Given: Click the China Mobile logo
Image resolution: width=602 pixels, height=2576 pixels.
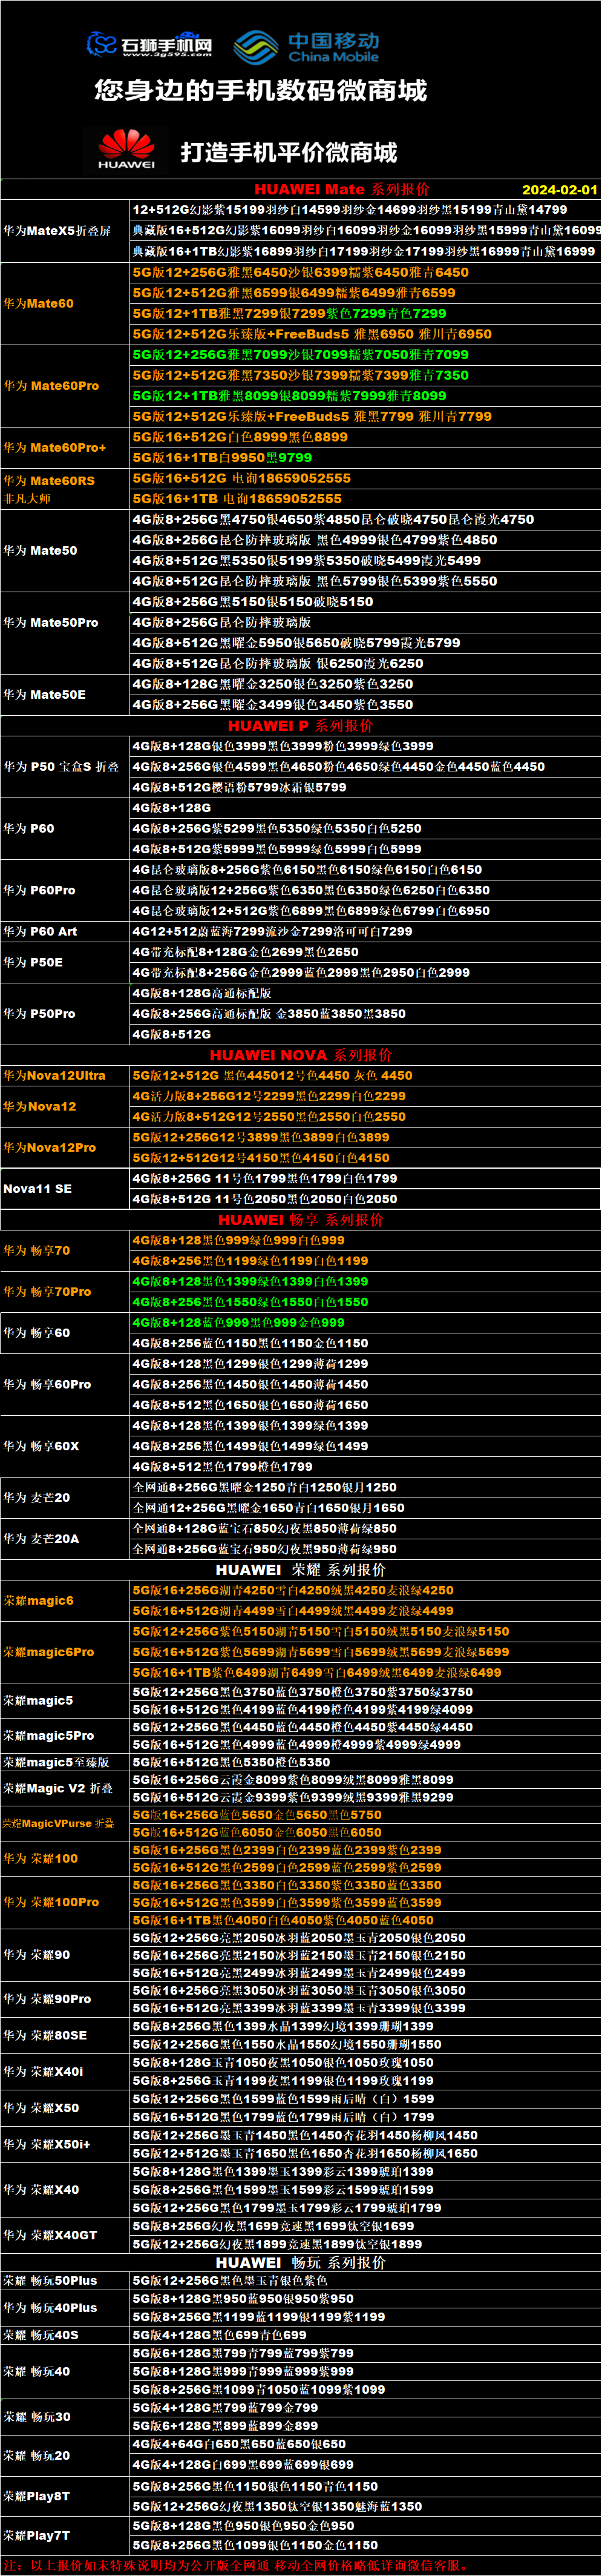Looking at the screenshot, I should point(307,47).
